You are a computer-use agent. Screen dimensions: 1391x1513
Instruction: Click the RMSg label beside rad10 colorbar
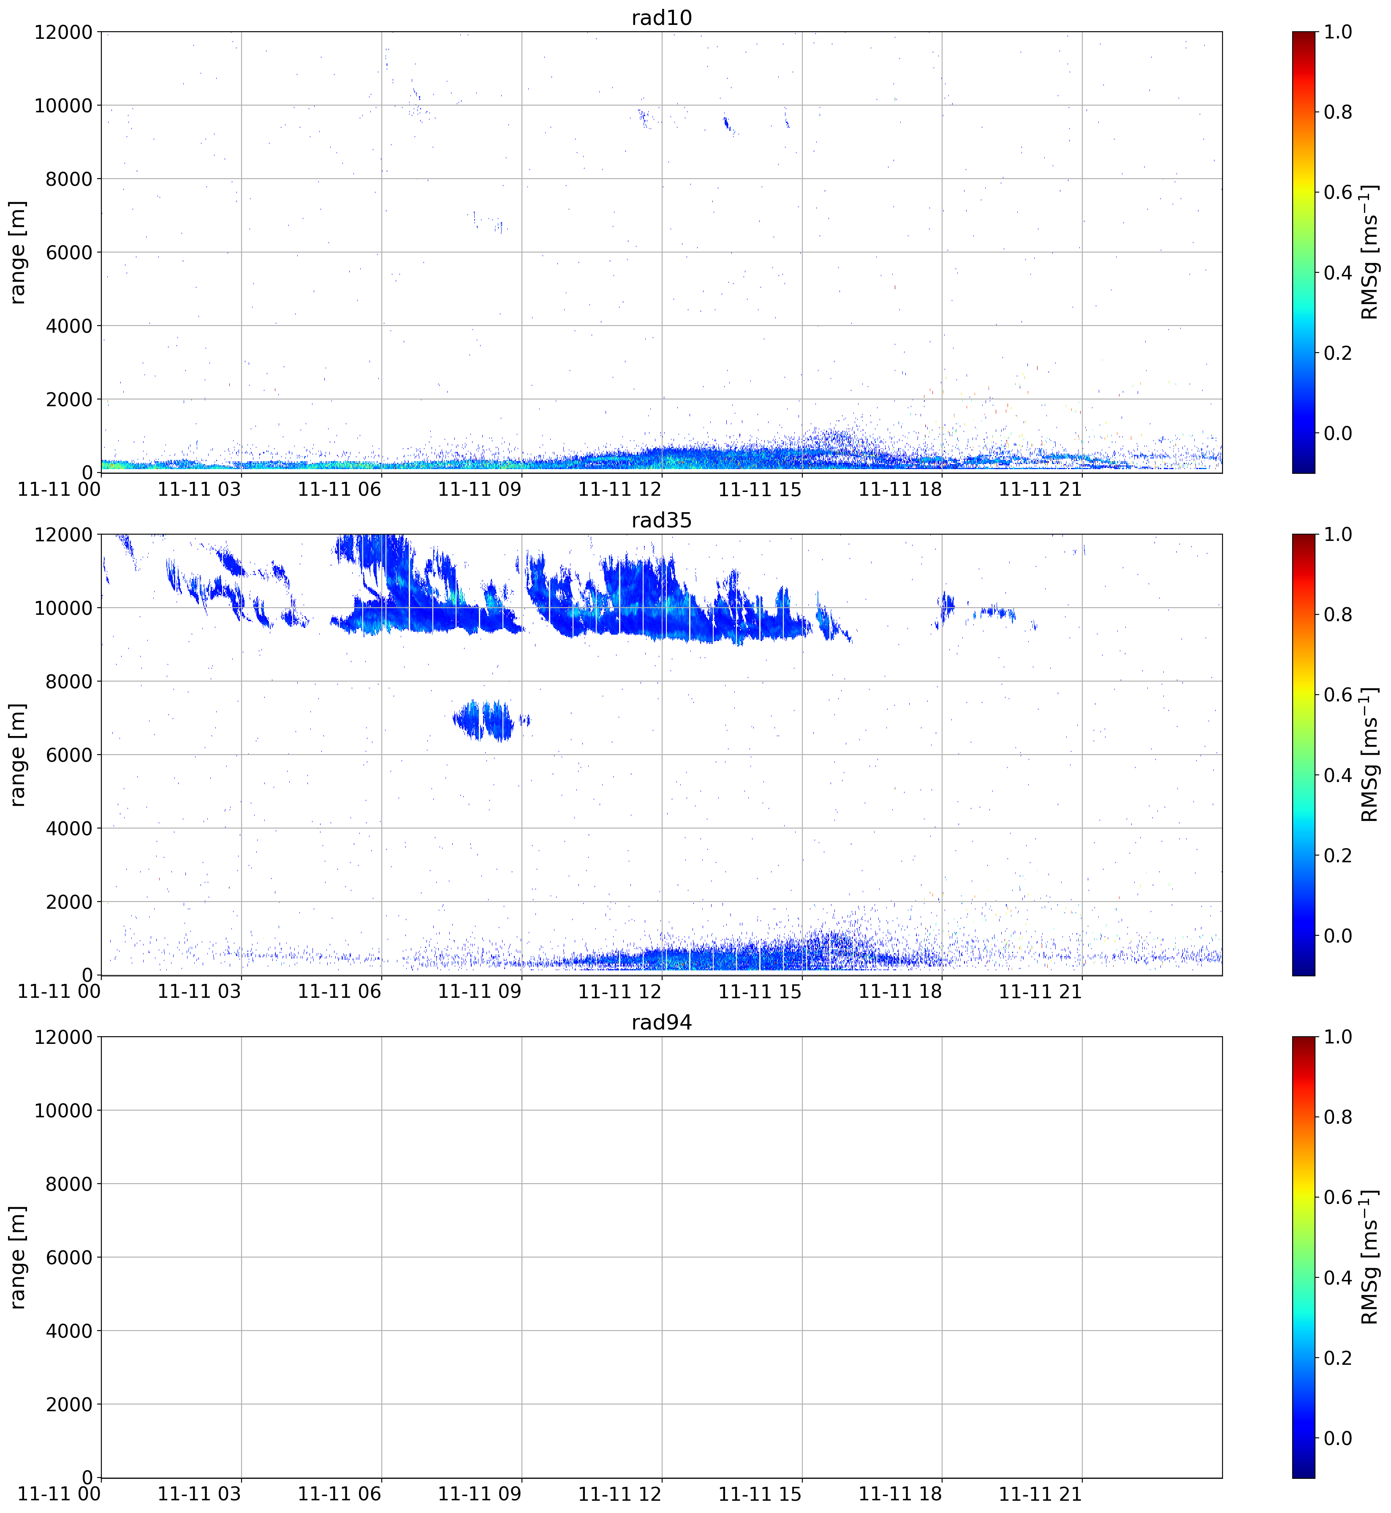[x=1370, y=252]
